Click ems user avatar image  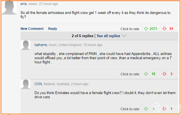pos(9,7)
